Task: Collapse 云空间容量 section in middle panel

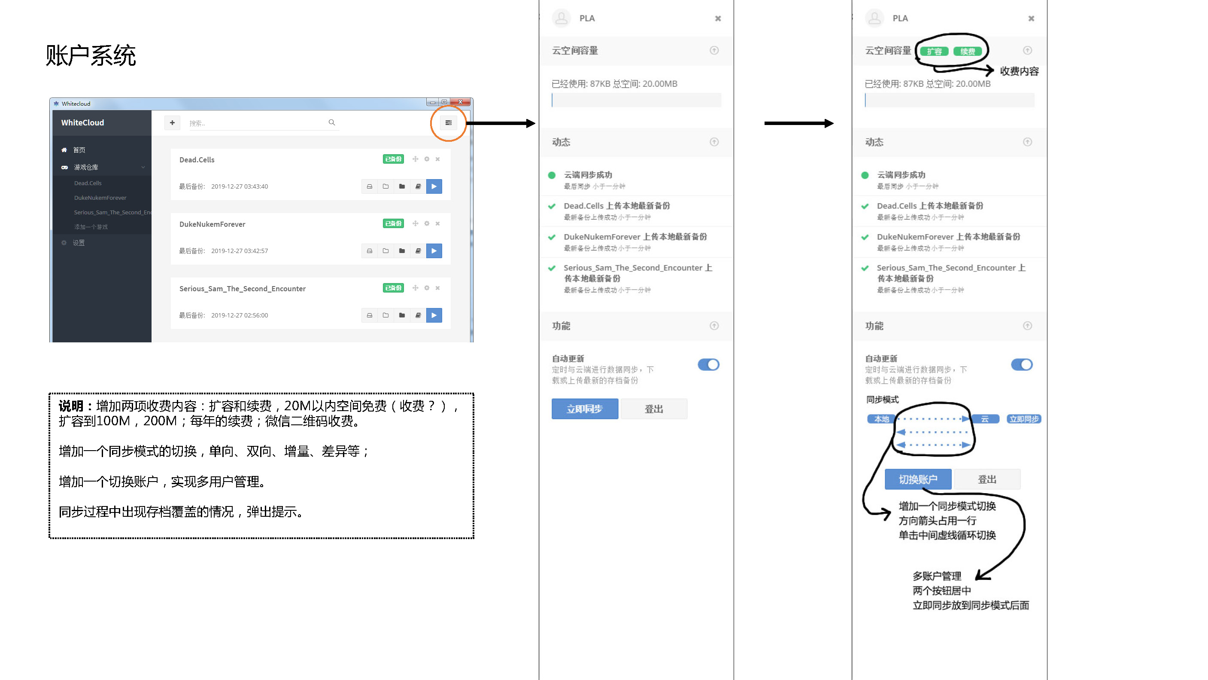Action: (x=714, y=50)
